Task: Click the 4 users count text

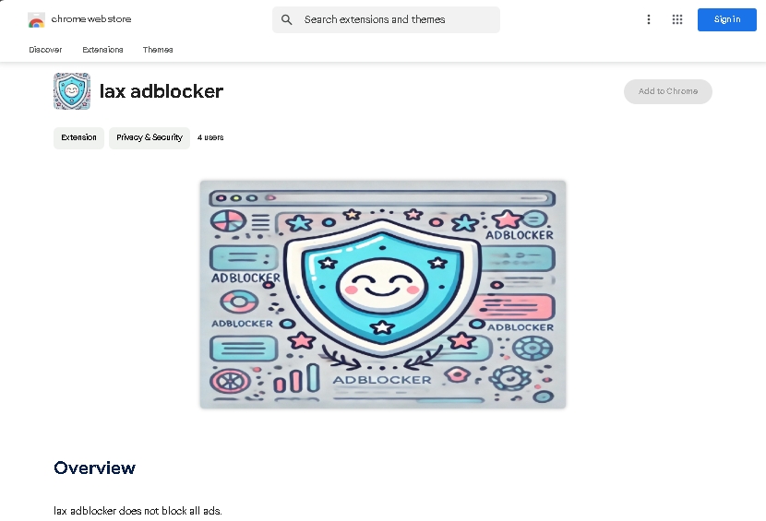Action: 210,137
